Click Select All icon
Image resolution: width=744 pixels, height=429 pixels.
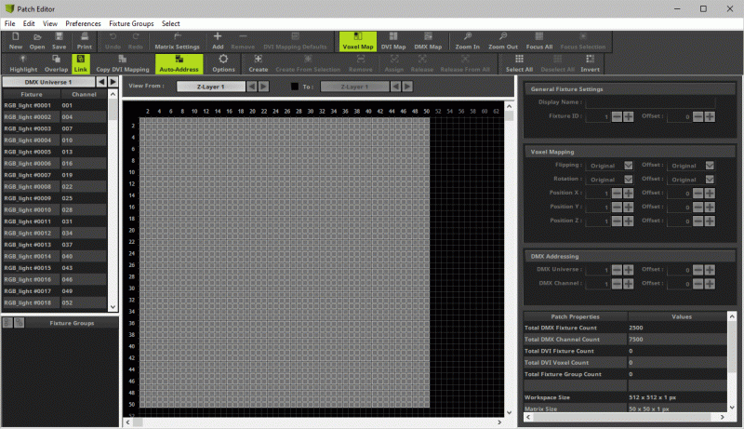pos(519,63)
